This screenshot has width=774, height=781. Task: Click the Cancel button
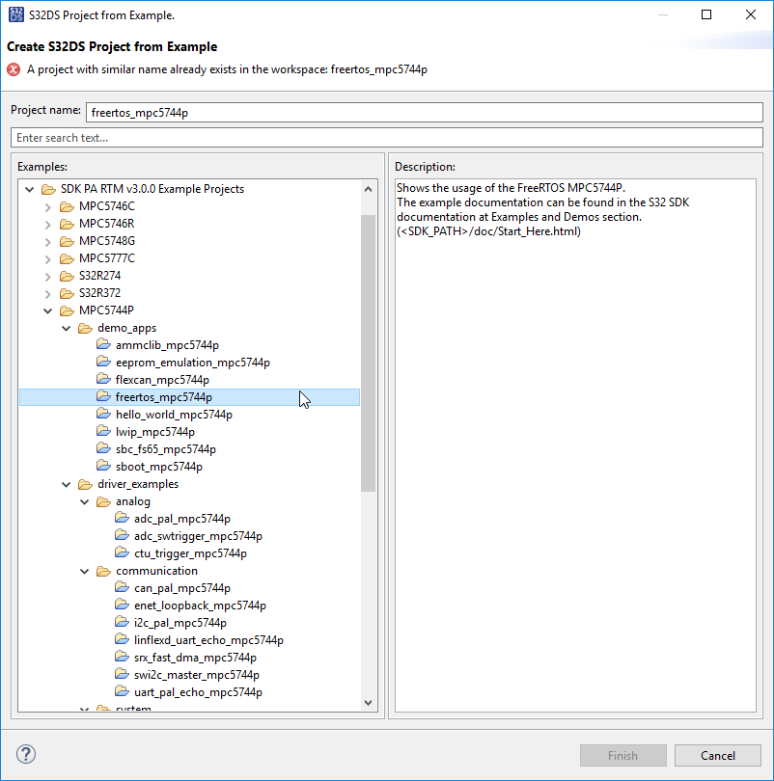click(x=718, y=755)
